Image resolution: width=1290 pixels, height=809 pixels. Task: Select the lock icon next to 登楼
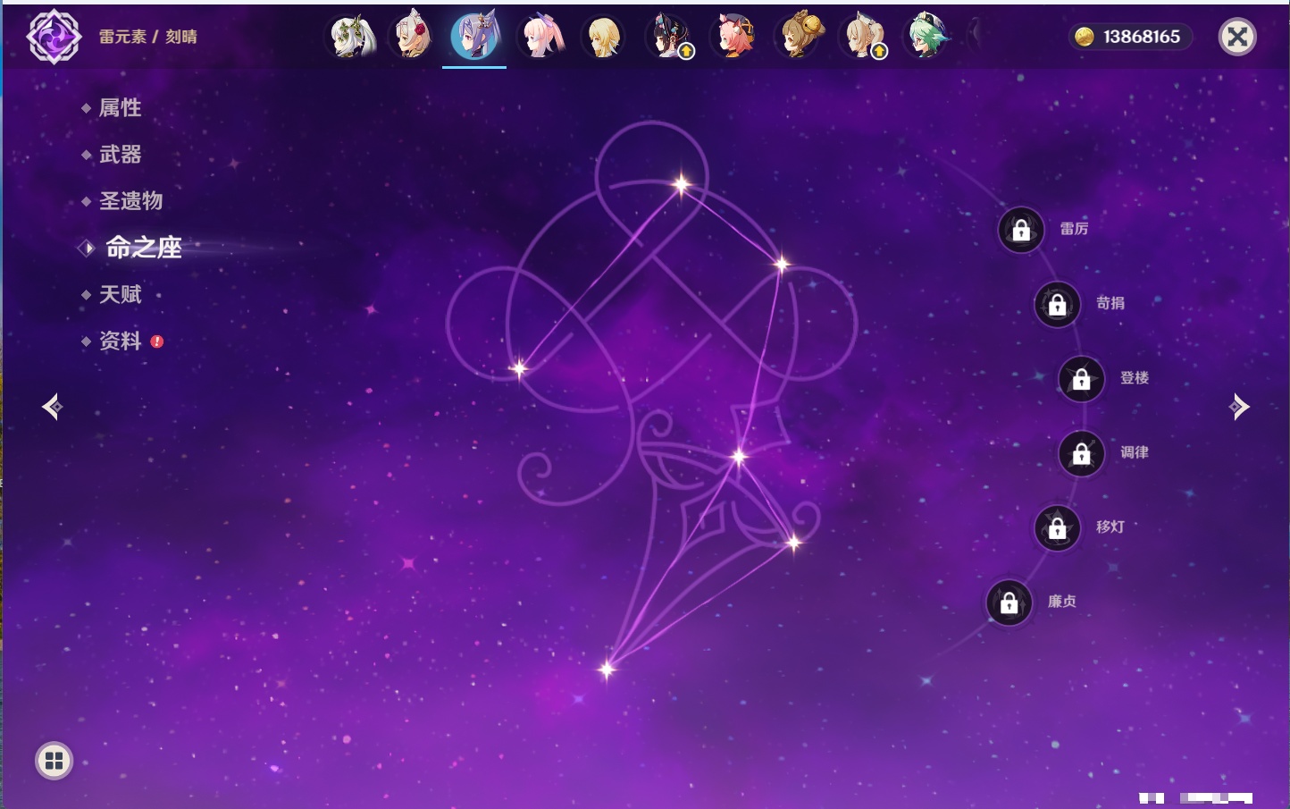point(1082,379)
